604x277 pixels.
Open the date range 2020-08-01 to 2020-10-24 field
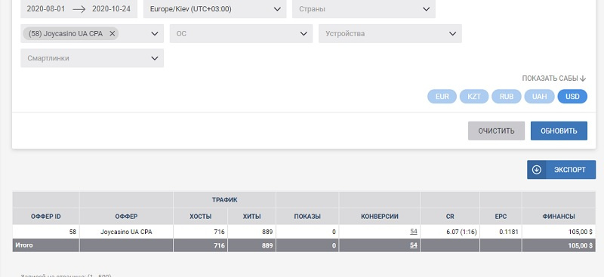coord(79,9)
